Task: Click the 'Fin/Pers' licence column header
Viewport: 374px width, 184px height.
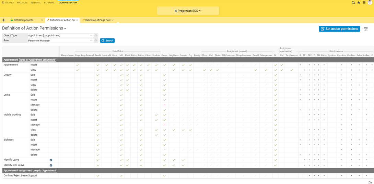Action: tap(351, 55)
